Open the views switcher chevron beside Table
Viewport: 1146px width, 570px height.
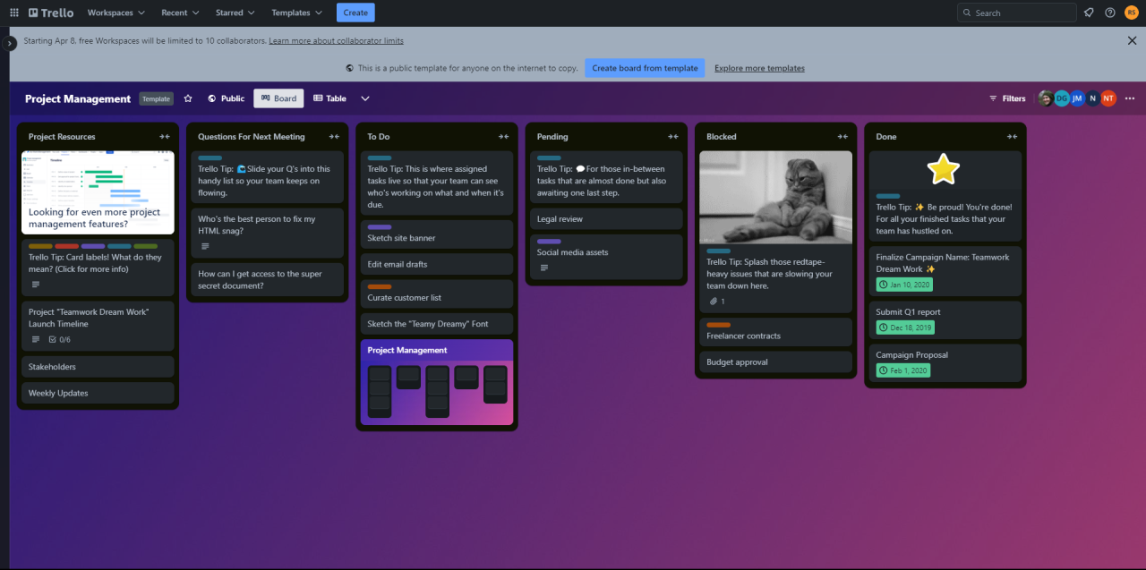pos(365,98)
